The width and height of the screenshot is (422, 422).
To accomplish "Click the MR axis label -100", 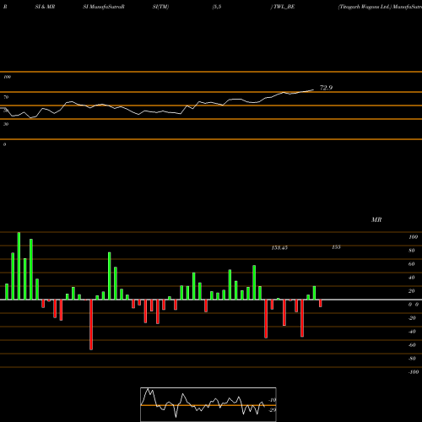I will coord(414,372).
